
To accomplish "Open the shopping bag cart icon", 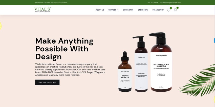I will (x=175, y=10).
